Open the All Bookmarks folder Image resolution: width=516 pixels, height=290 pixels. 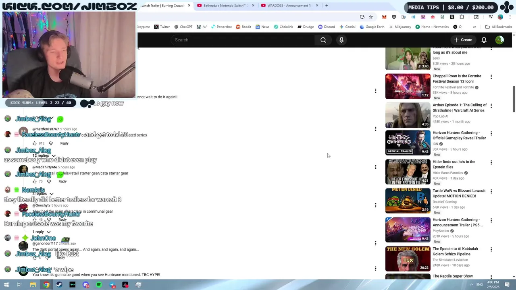pos(499,27)
